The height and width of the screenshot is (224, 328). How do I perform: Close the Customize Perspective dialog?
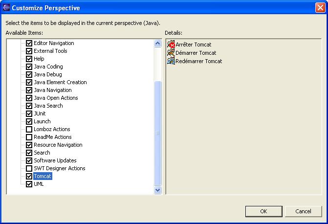pyautogui.click(x=320, y=8)
